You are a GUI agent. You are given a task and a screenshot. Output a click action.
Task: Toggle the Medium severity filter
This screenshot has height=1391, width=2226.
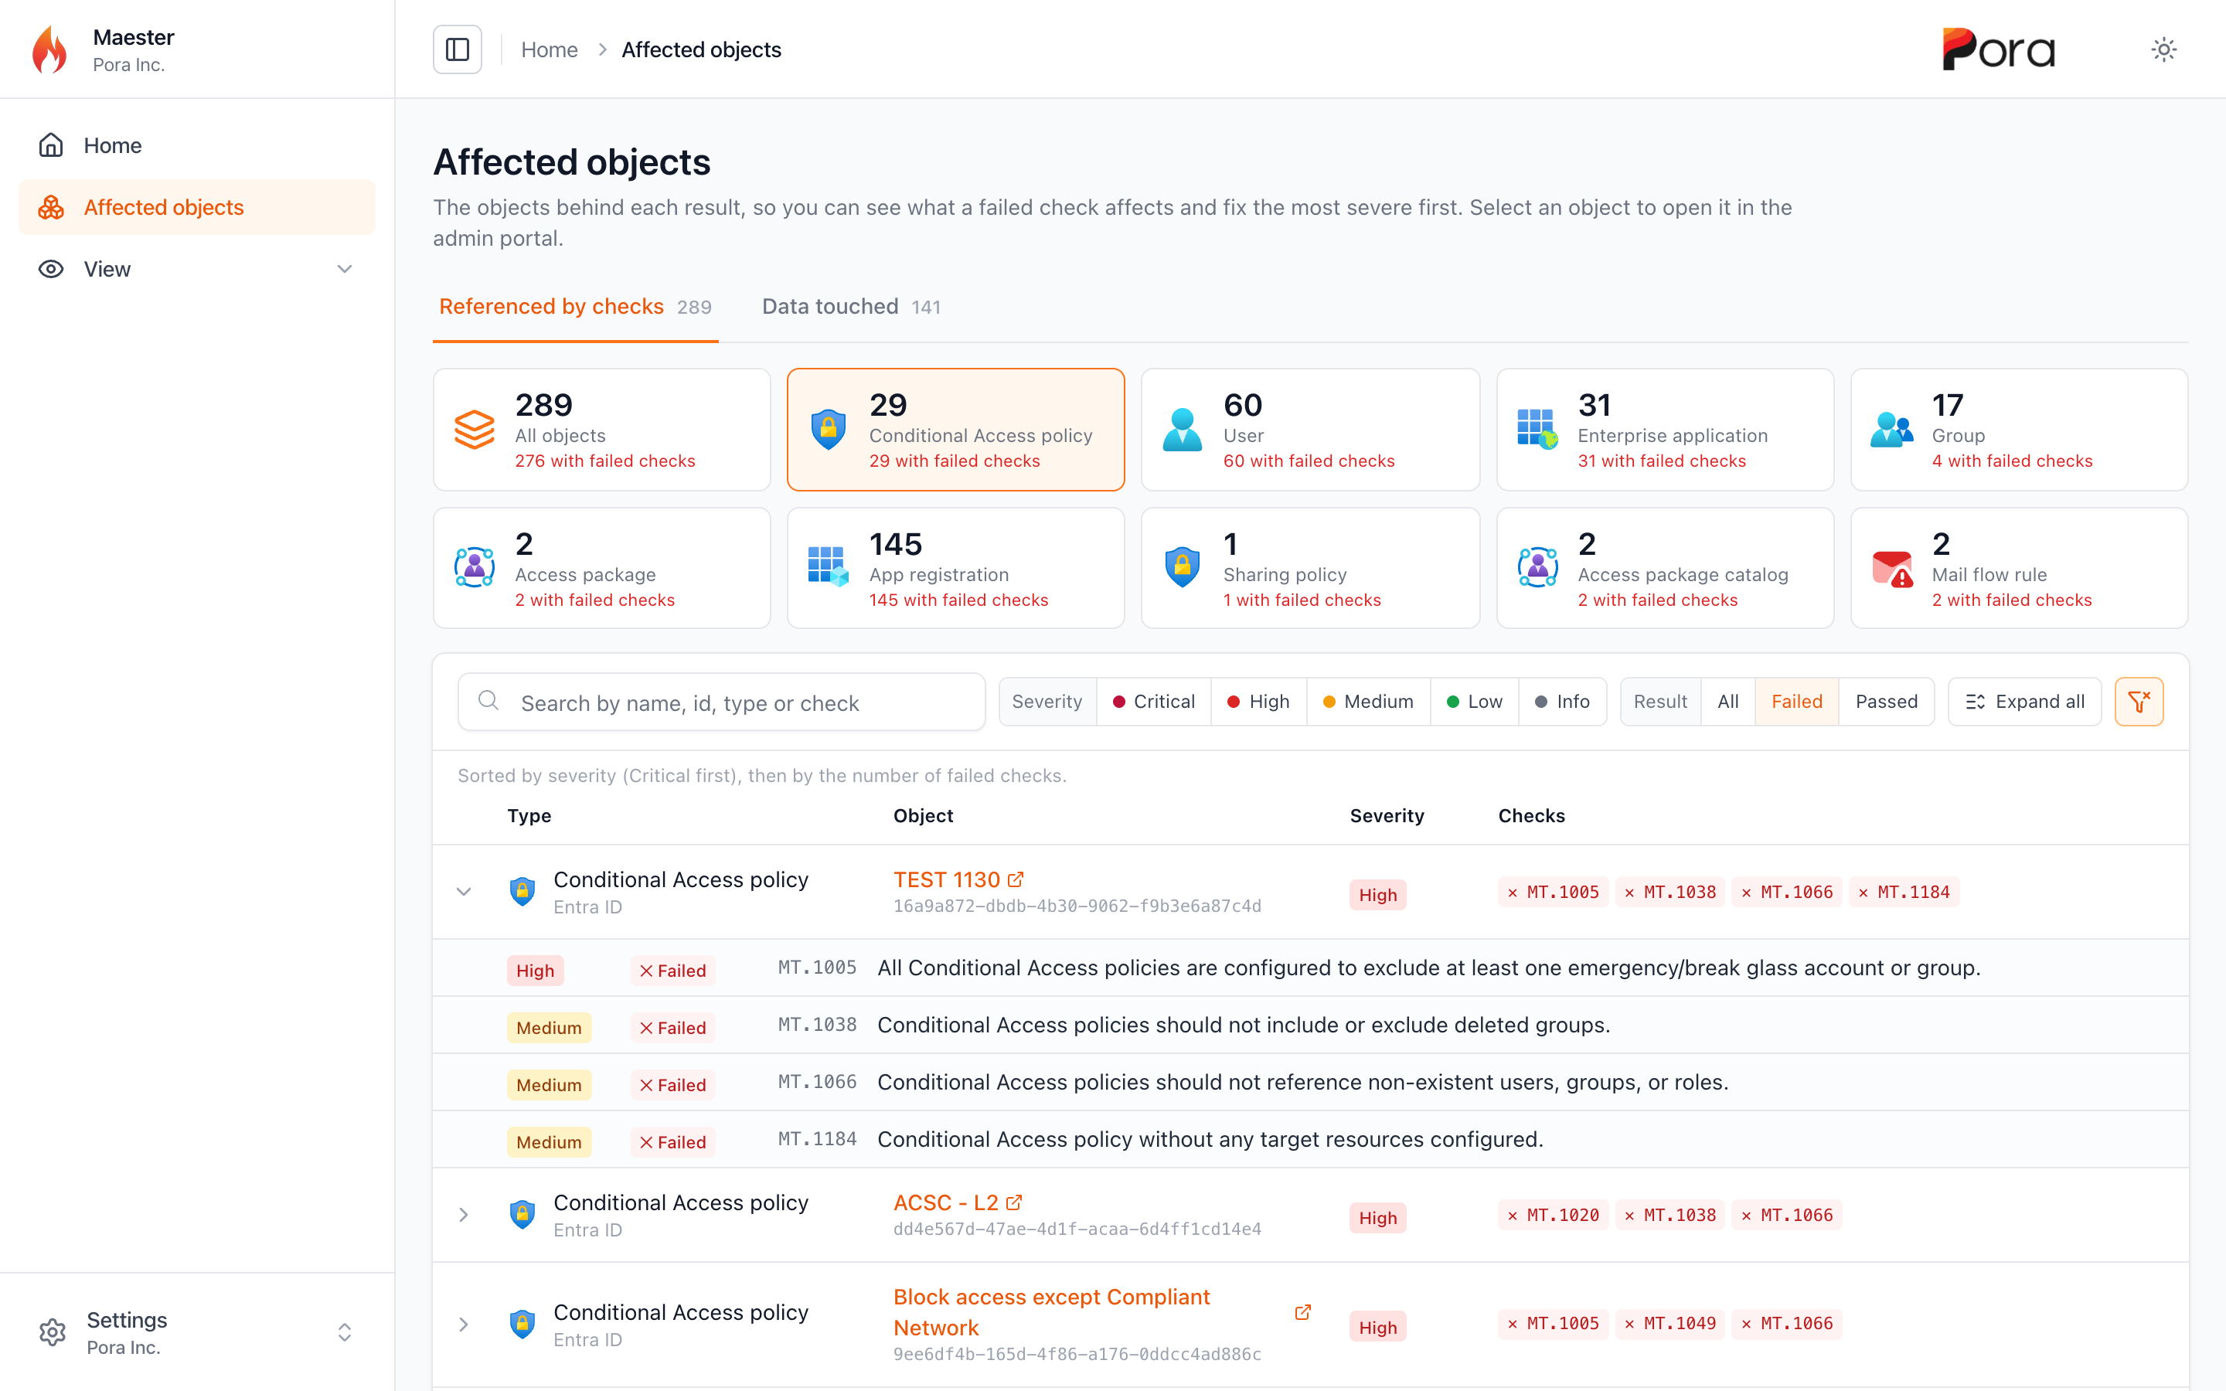coord(1368,702)
